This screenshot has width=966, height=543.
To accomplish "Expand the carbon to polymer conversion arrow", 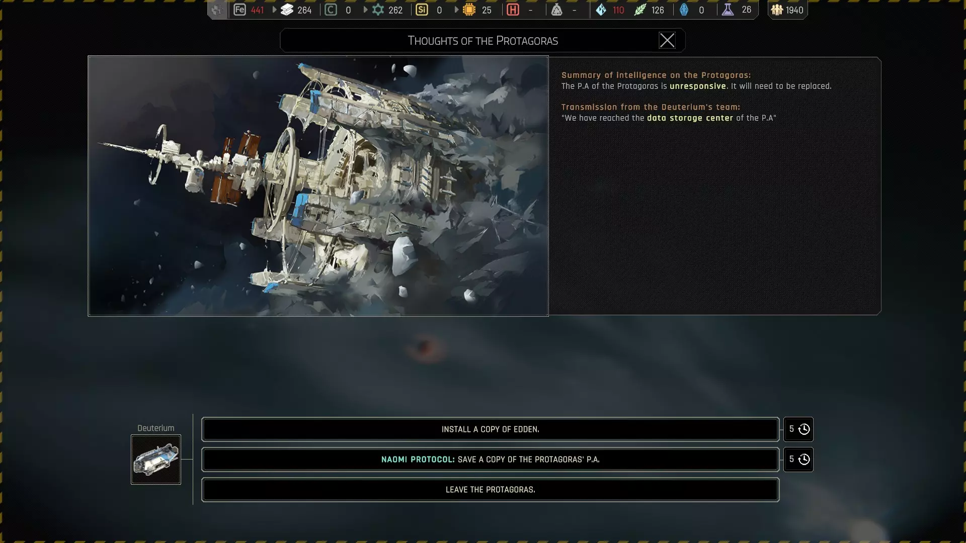I will pos(365,10).
